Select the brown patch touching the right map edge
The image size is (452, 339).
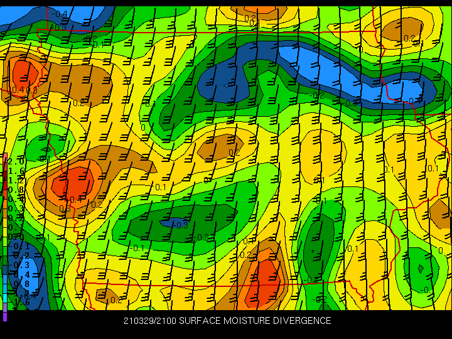coord(440,213)
